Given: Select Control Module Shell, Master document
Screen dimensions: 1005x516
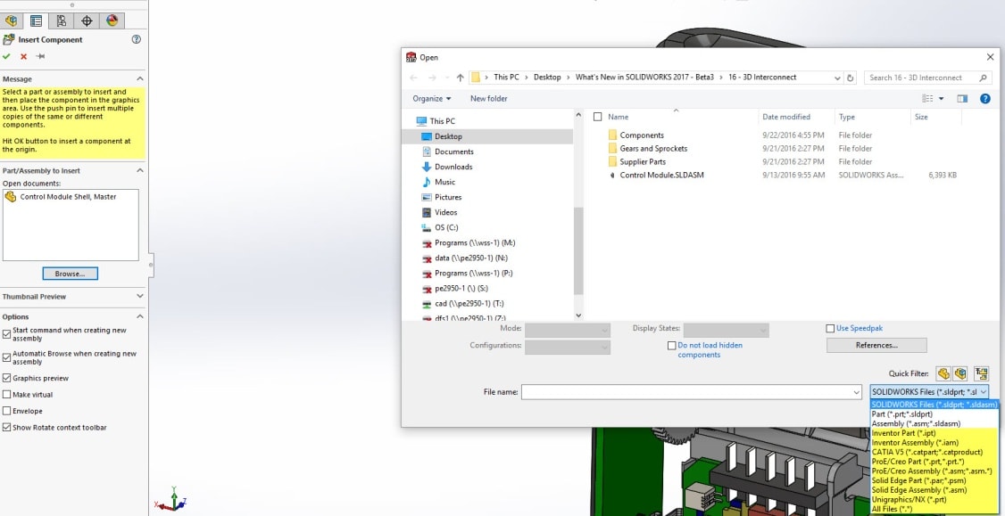Looking at the screenshot, I should click(x=68, y=197).
